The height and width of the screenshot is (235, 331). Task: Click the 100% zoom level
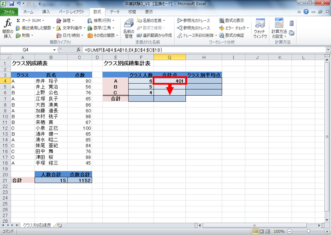(278, 231)
